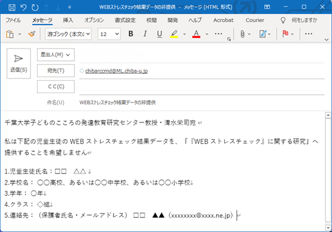This screenshot has height=232, width=332.
Task: Open the font dialog launcher
Action: pyautogui.click(x=229, y=39)
